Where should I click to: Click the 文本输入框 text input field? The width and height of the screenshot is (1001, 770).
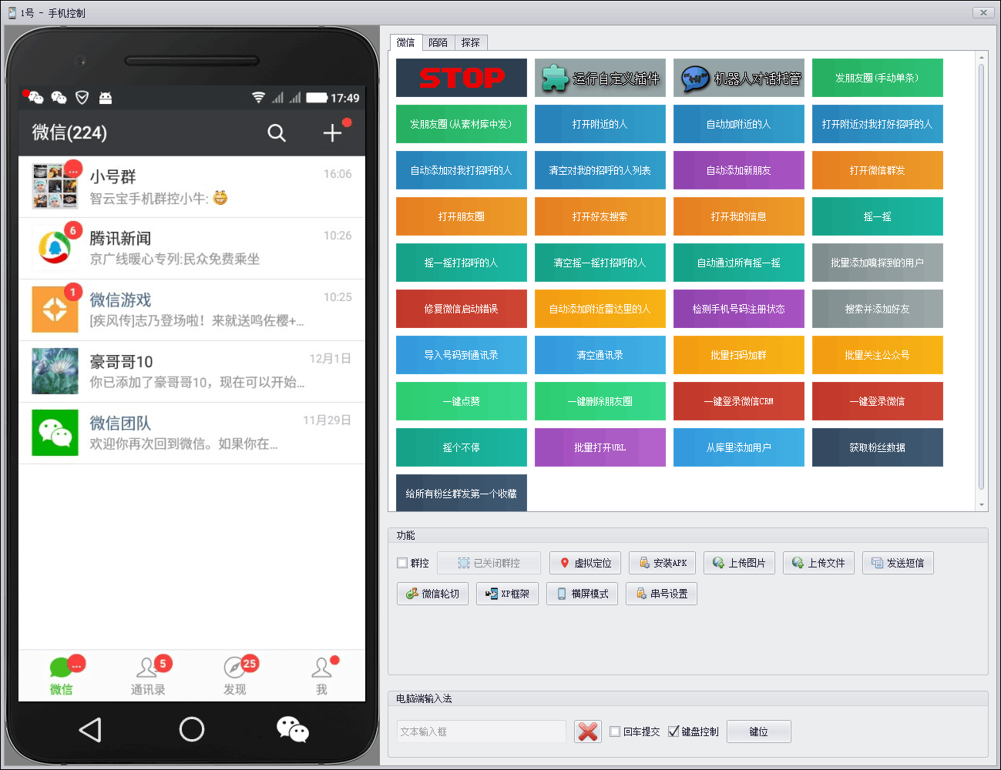[482, 731]
